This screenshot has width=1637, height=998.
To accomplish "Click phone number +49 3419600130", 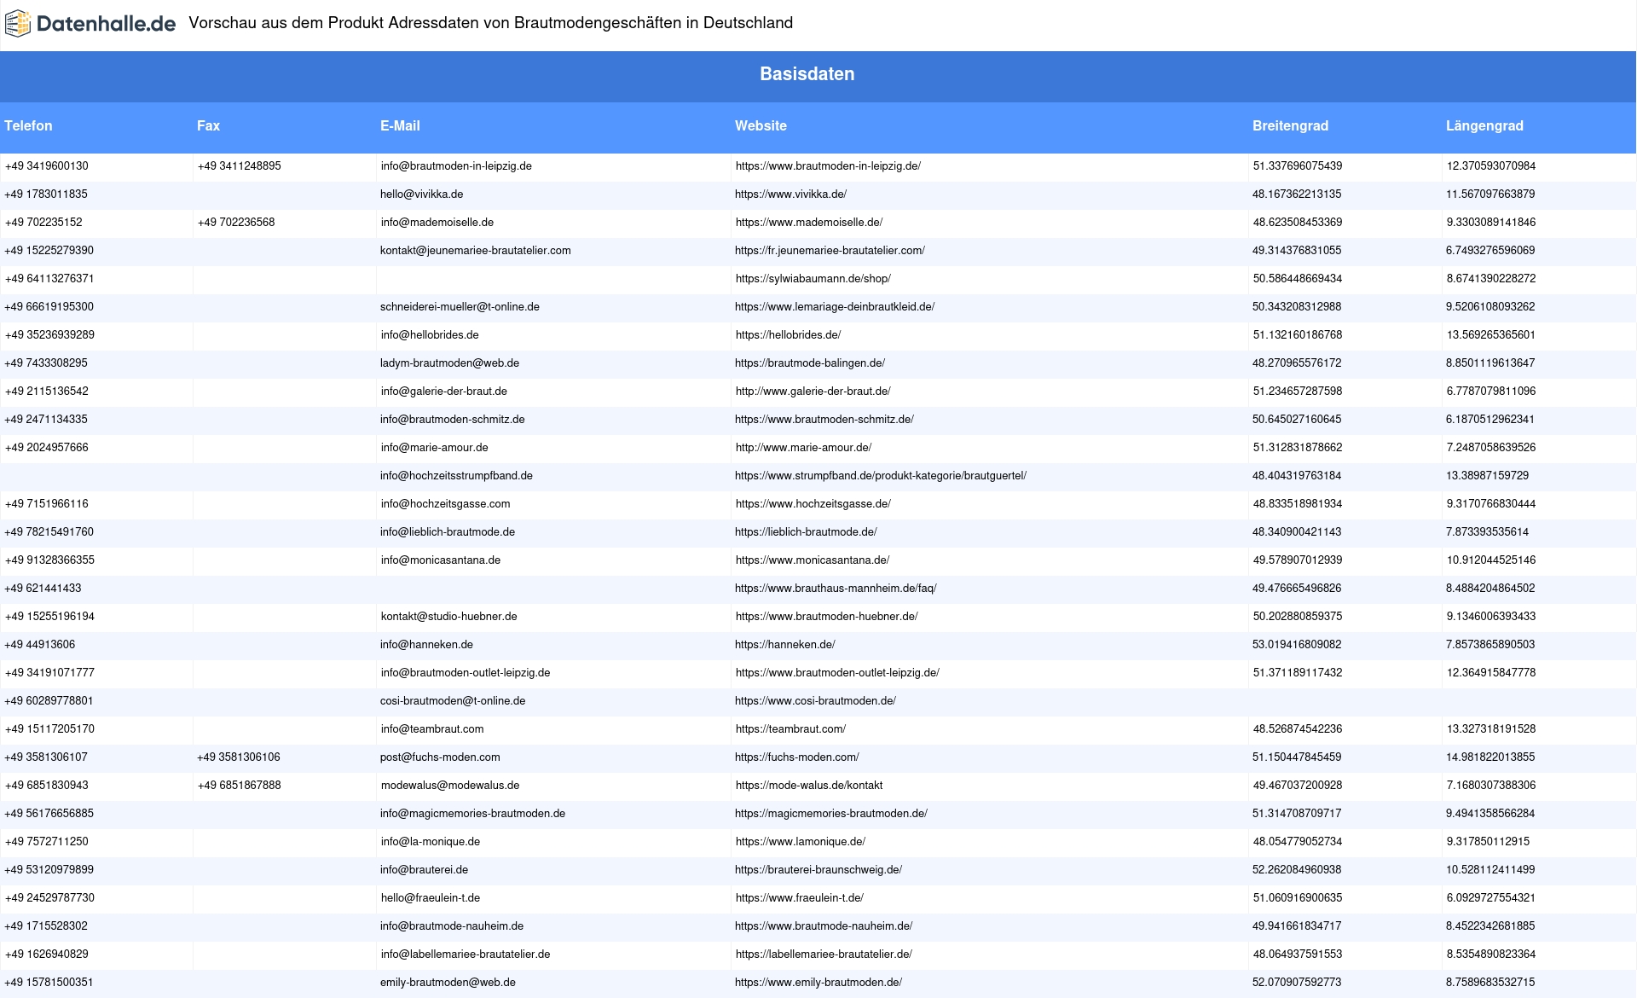I will 46,166.
